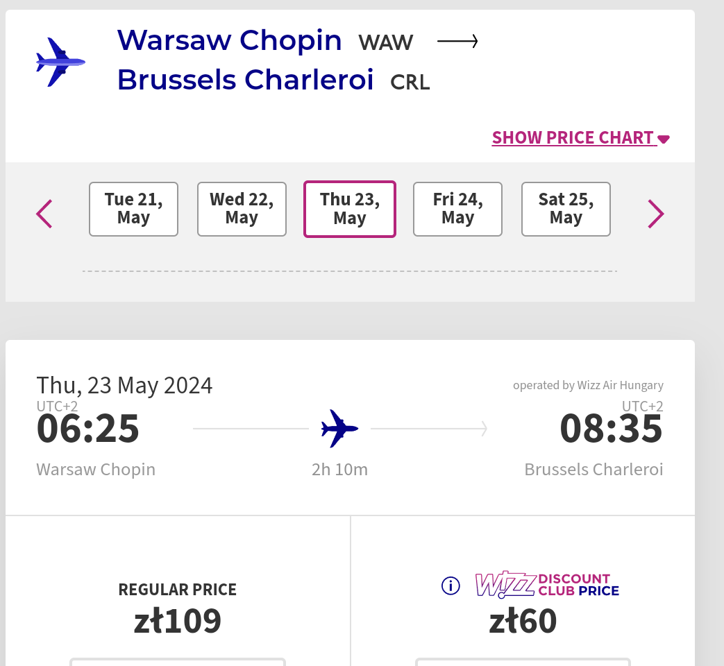This screenshot has height=666, width=724.
Task: Click the Wizz Discount Club Price logo
Action: 547,585
